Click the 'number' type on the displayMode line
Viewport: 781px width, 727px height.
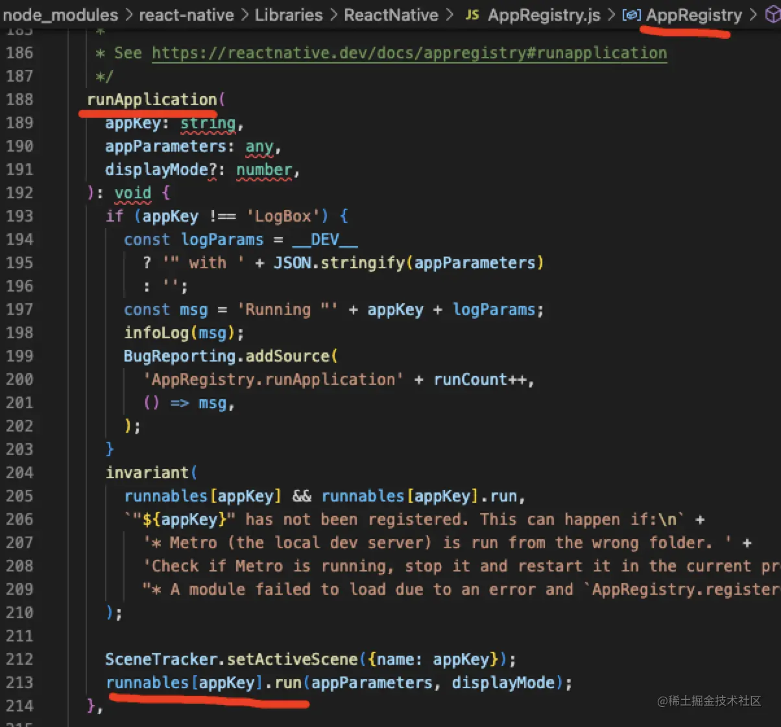264,170
